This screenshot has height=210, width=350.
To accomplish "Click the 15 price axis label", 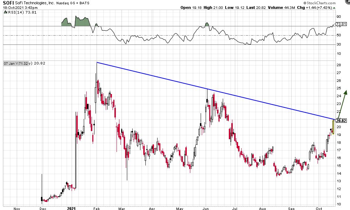I will (x=339, y=166).
